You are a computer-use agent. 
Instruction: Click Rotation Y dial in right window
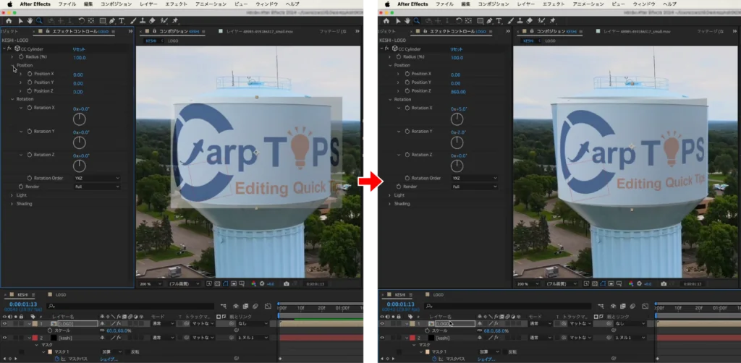click(x=458, y=142)
